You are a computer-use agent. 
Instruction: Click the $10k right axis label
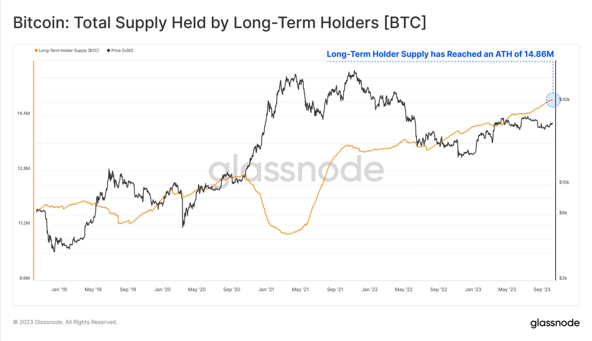[564, 182]
